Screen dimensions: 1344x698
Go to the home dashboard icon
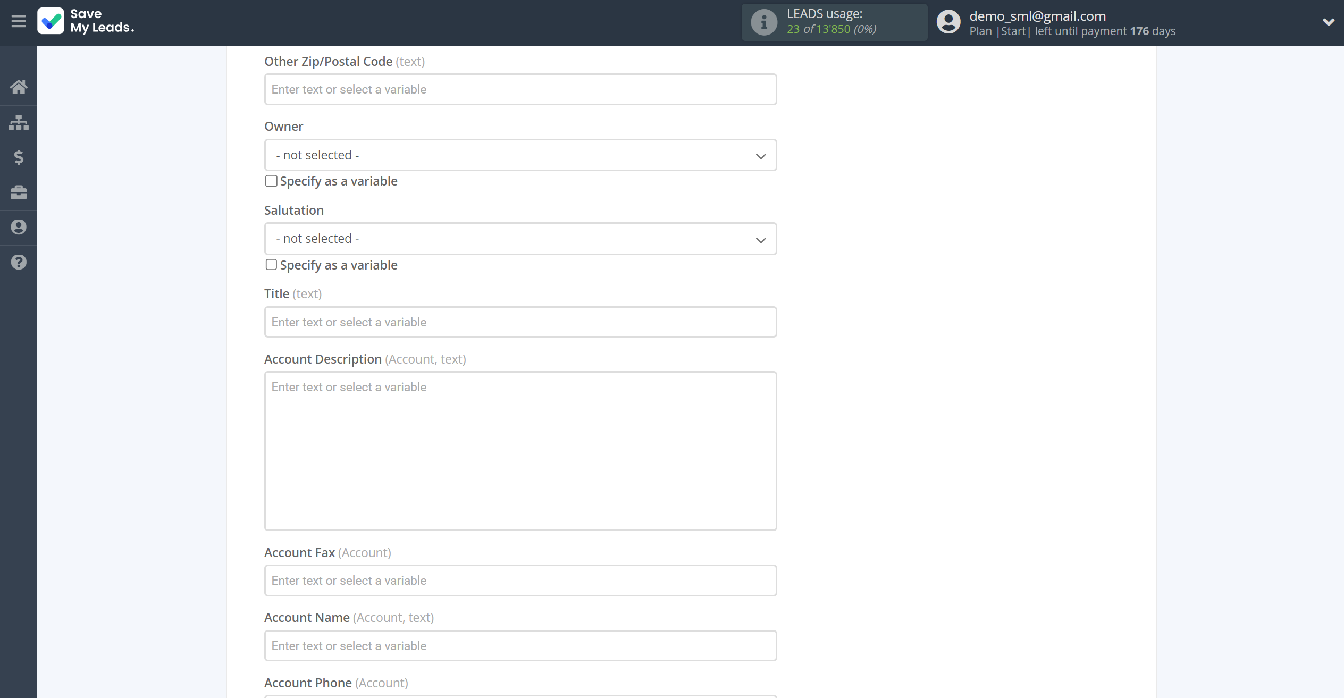(x=19, y=87)
